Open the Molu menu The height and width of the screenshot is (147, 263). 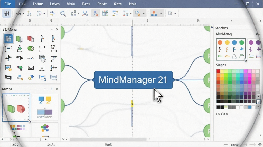[x=71, y=4]
